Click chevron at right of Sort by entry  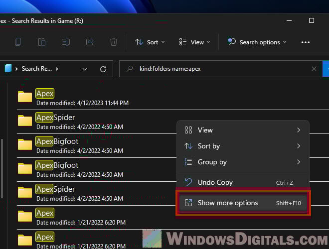point(299,146)
